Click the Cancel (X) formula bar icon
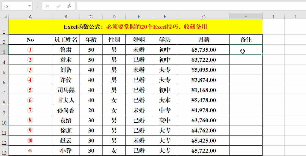 click(x=47, y=6)
